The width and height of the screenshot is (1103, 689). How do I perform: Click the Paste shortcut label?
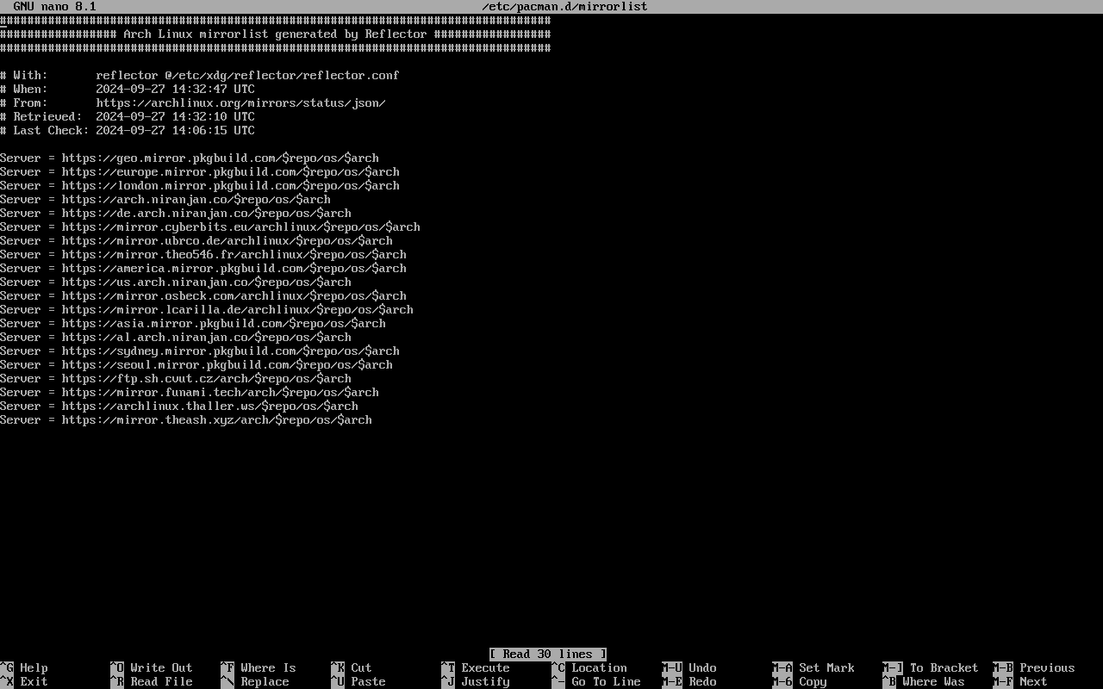coord(368,681)
